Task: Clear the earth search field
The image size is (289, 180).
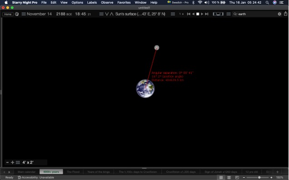Action: tap(279, 14)
